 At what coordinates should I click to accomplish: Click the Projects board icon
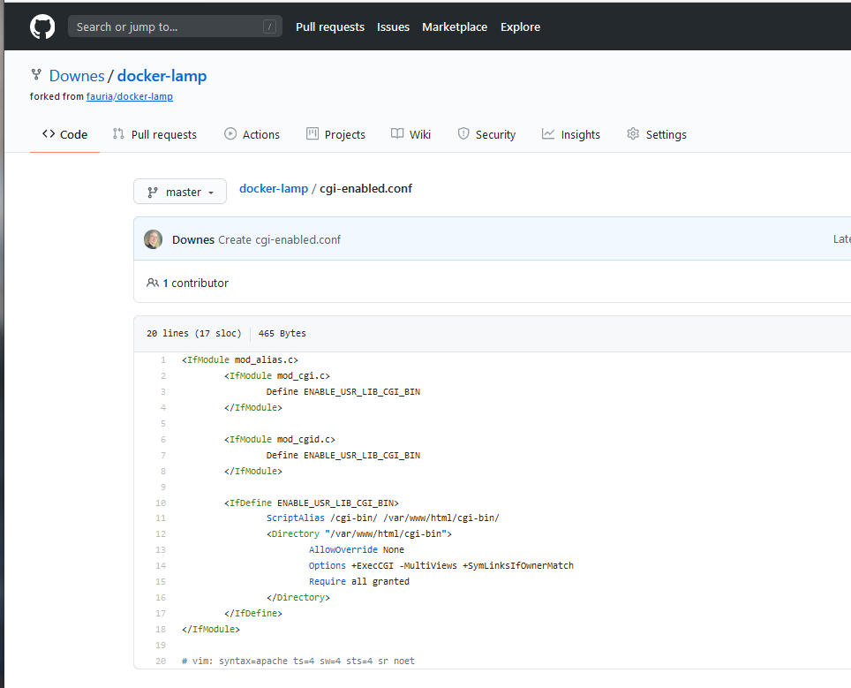click(313, 133)
